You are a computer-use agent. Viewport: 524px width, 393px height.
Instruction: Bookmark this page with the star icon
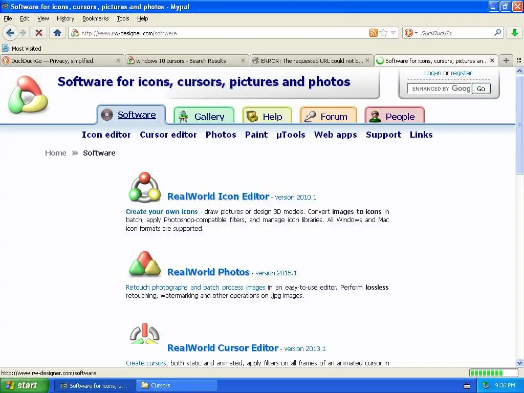pyautogui.click(x=383, y=33)
